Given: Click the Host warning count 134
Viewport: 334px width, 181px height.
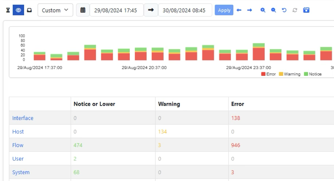Looking at the screenshot, I should [x=163, y=132].
